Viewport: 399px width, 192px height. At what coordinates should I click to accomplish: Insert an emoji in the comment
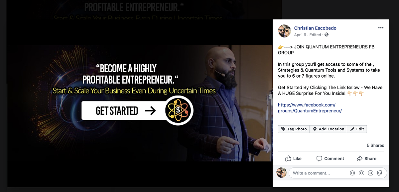[352, 173]
